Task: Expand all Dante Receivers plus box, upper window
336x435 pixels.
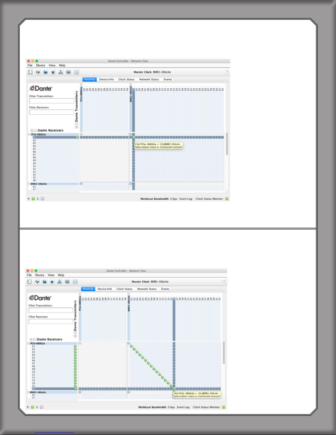Action: tap(32, 130)
